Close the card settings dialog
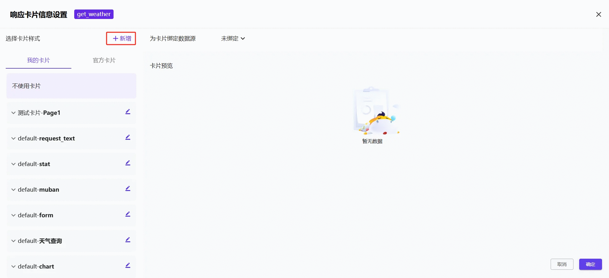The width and height of the screenshot is (609, 278). click(599, 15)
